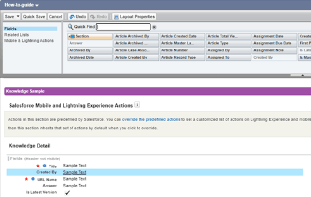Click inside the Quick Find search box
The width and height of the screenshot is (311, 197).
123,27
